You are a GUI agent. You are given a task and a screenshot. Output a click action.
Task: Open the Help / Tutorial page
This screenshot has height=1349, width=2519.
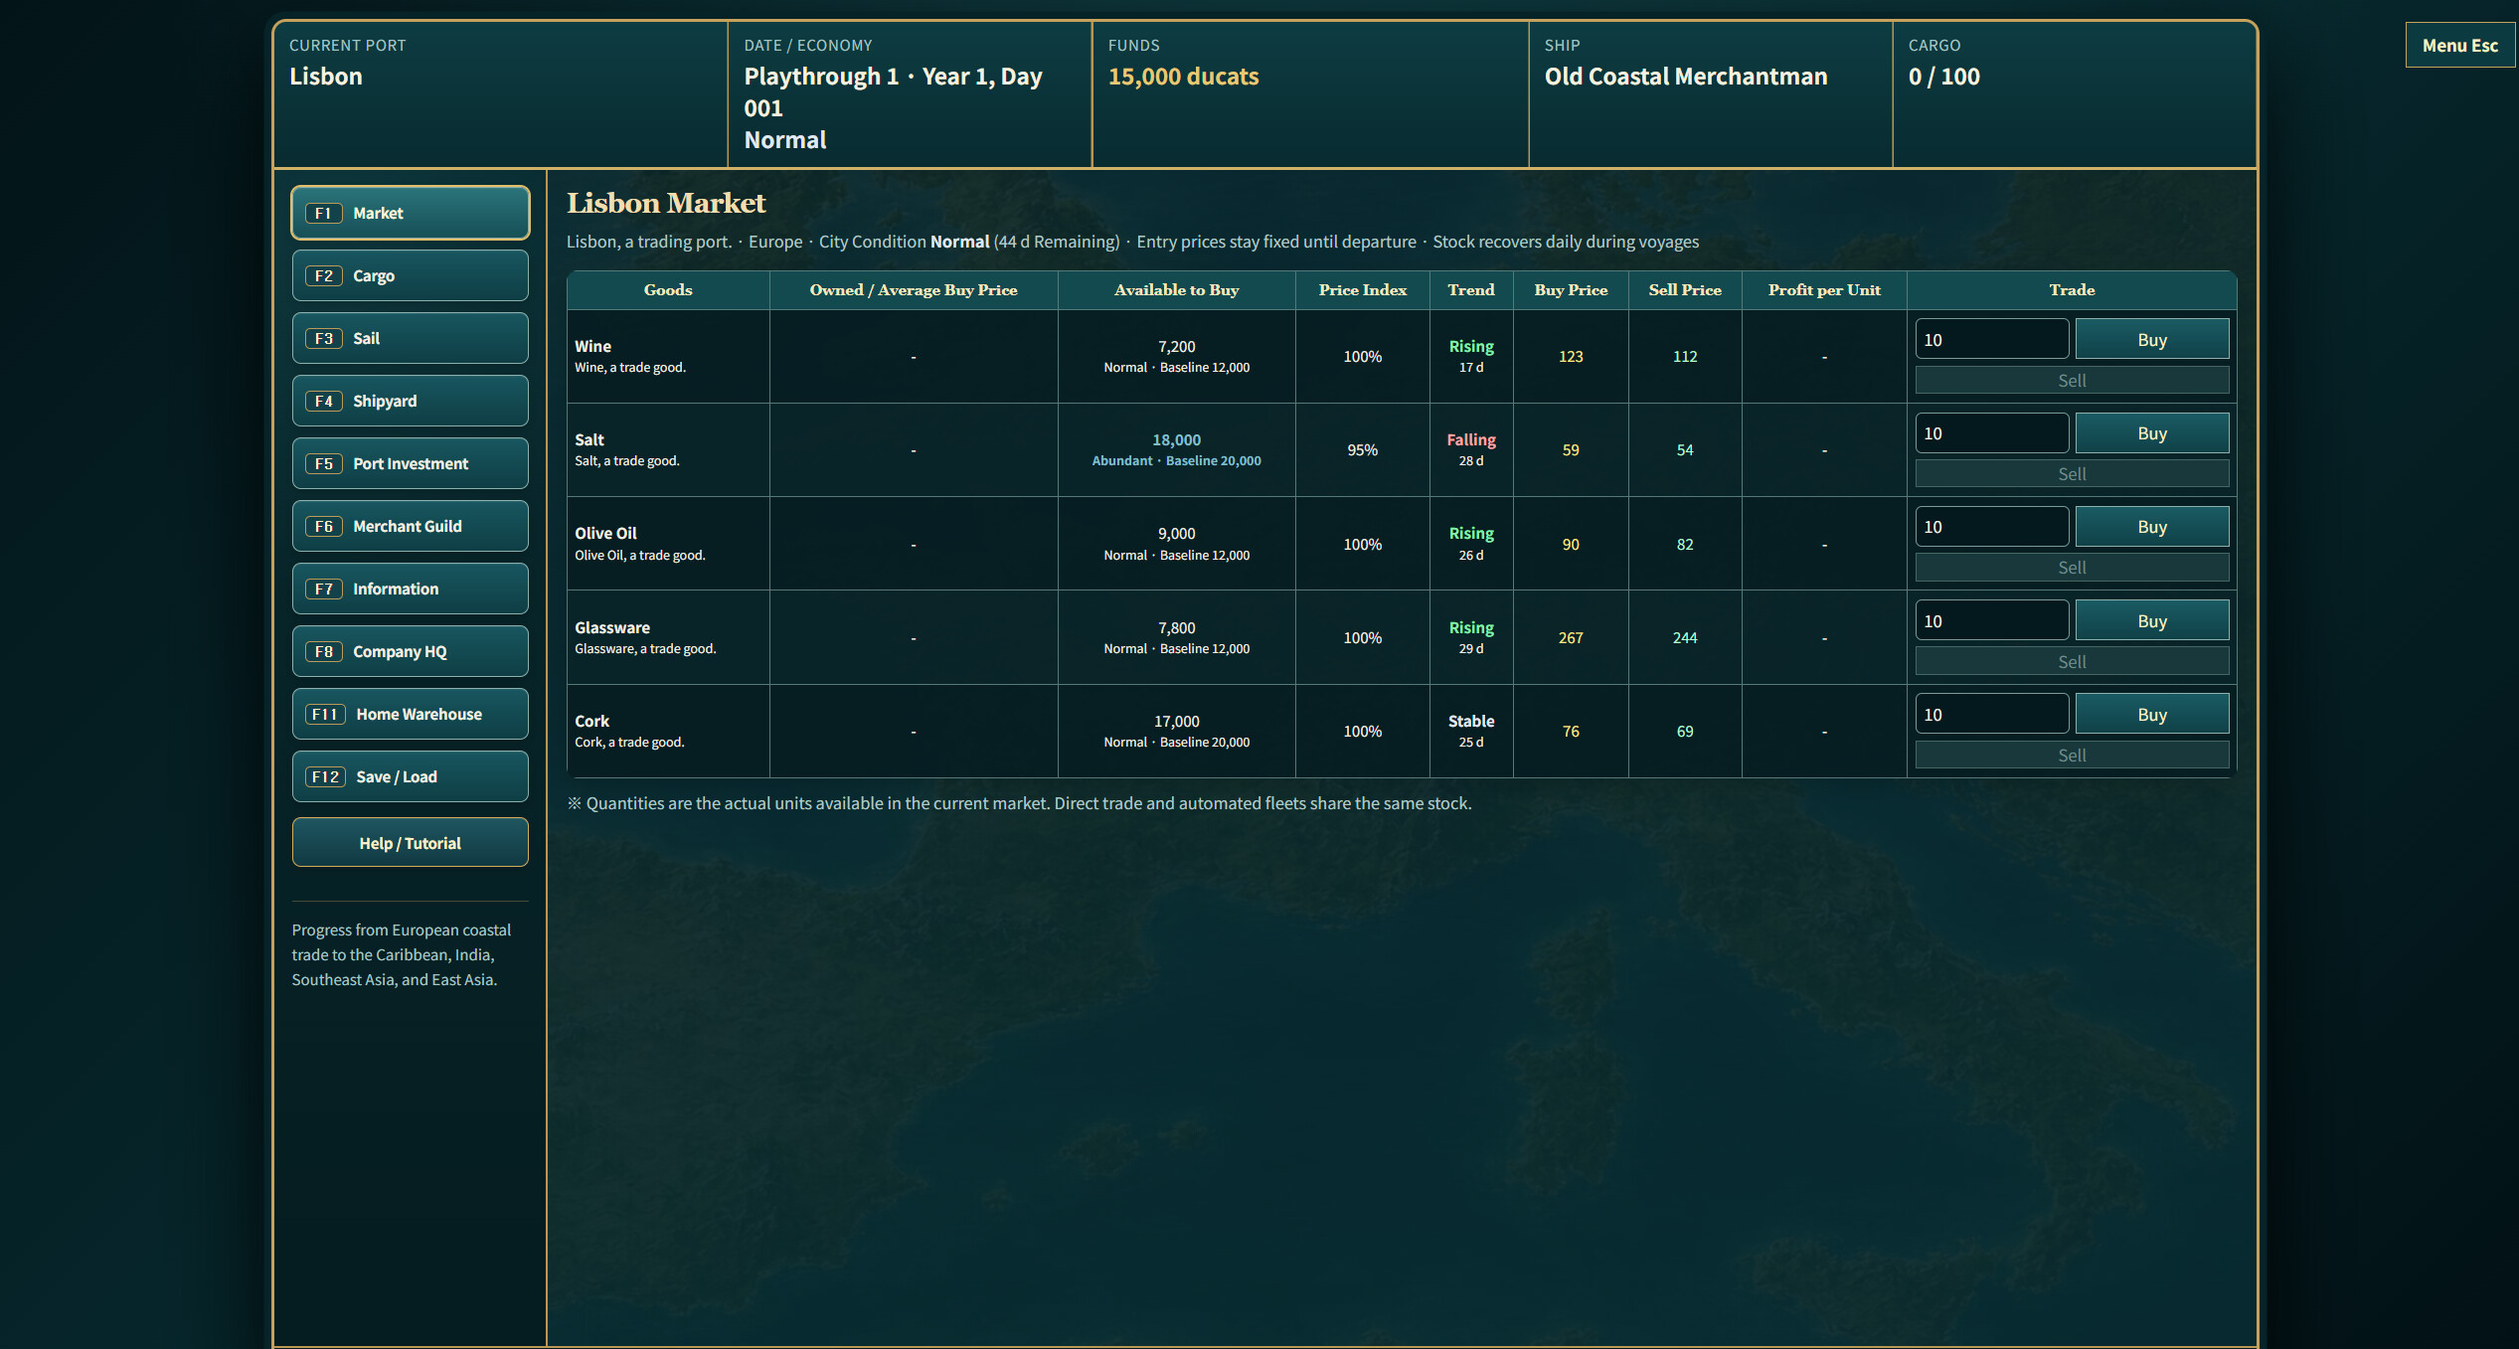point(410,843)
